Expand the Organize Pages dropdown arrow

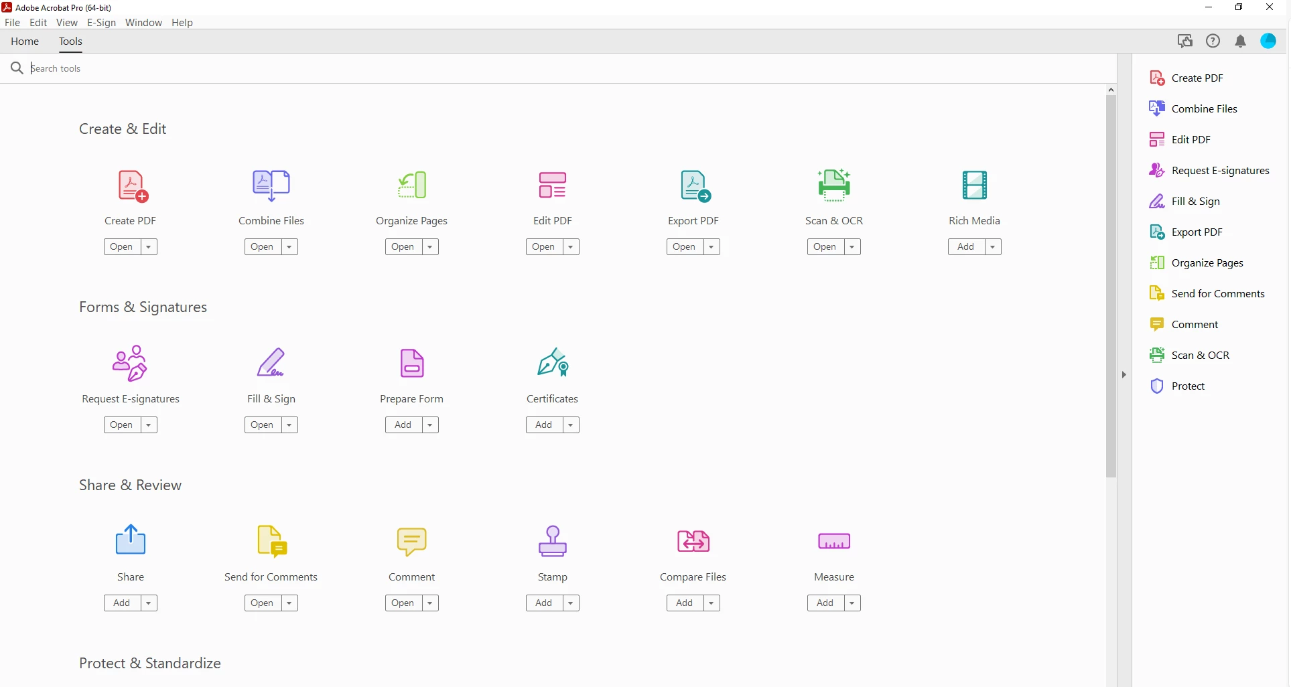click(x=430, y=247)
